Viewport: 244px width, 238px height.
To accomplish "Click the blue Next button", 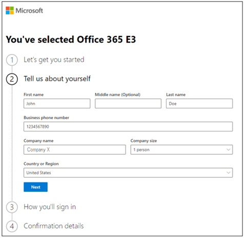I will (35, 187).
